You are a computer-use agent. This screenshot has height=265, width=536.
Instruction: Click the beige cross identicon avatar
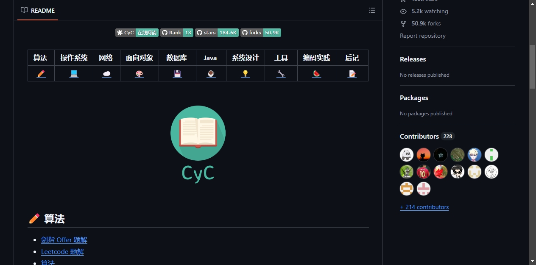(x=475, y=172)
